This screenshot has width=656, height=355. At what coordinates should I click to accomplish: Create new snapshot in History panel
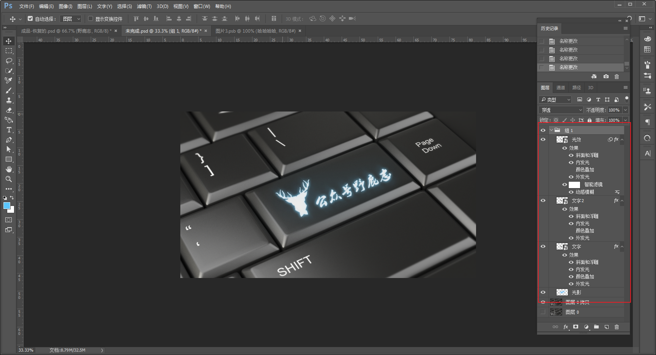pos(606,77)
